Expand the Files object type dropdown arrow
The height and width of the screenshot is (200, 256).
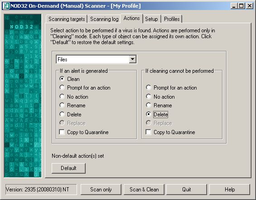click(x=133, y=59)
